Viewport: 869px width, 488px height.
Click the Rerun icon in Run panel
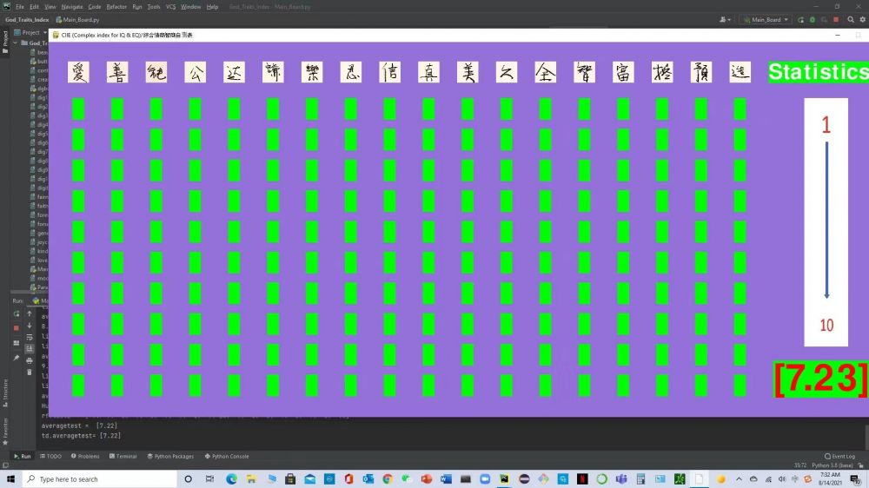click(16, 313)
